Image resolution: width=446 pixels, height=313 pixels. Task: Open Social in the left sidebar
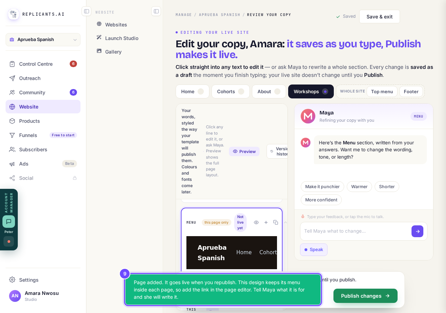[43, 178]
